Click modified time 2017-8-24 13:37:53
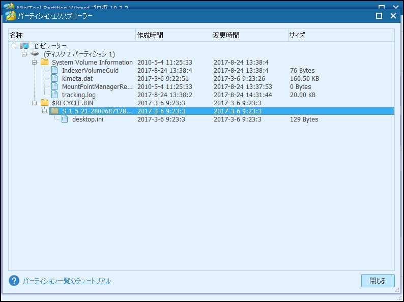Image resolution: width=404 pixels, height=302 pixels. 243,87
